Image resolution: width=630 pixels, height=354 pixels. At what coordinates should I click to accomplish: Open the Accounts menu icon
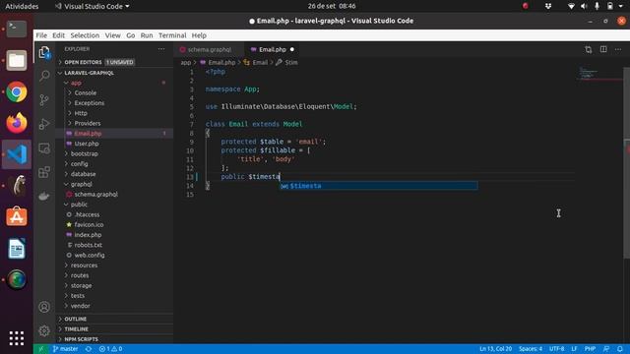pyautogui.click(x=44, y=307)
